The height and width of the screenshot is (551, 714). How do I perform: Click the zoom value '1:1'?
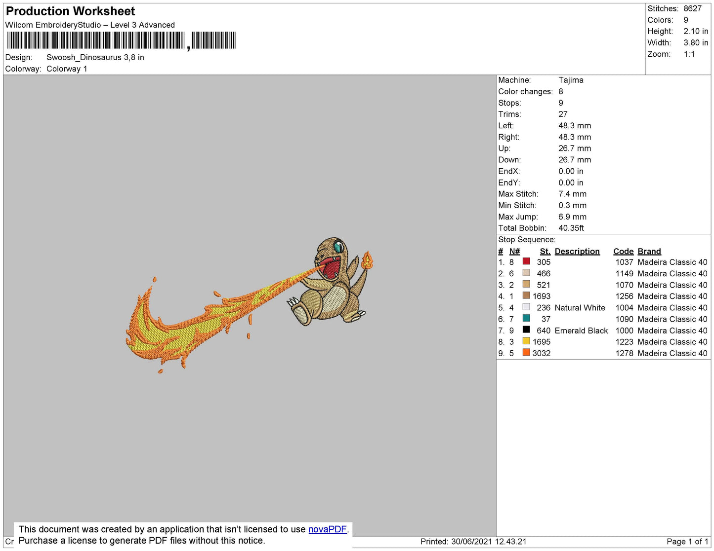689,54
